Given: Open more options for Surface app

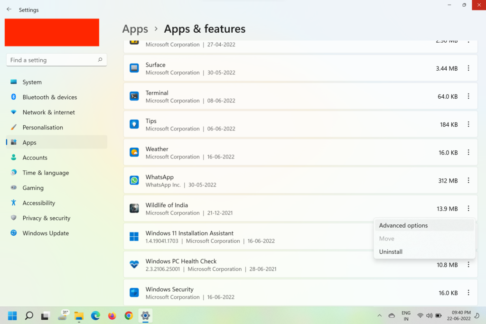Looking at the screenshot, I should coord(468,68).
